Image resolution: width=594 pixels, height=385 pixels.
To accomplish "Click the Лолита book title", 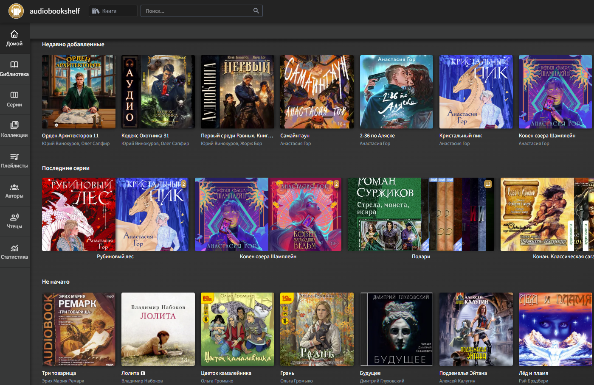I will pyautogui.click(x=130, y=373).
